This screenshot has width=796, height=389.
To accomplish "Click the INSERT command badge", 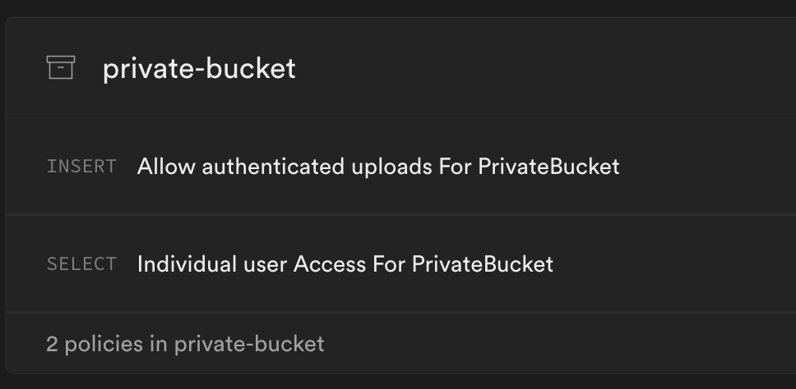I will (x=81, y=167).
